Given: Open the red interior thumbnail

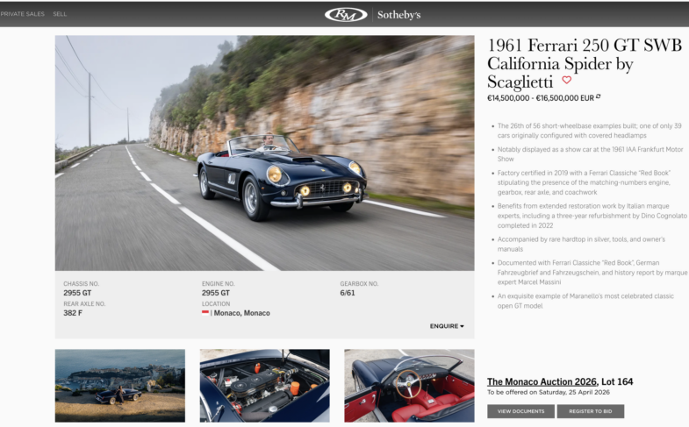Looking at the screenshot, I should 409,385.
